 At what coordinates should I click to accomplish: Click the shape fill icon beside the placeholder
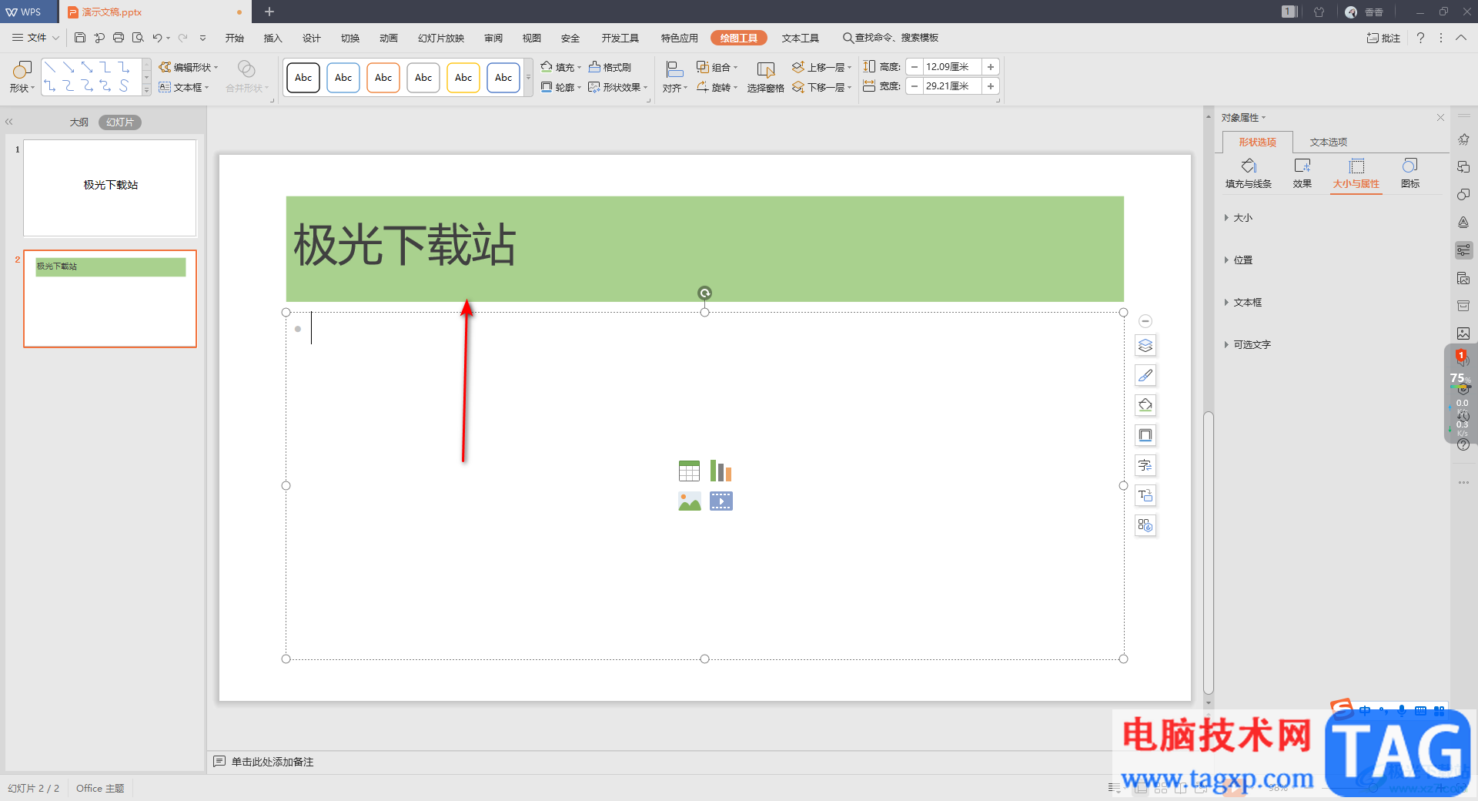[1145, 405]
